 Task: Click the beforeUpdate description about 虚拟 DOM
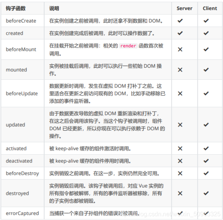point(107,93)
